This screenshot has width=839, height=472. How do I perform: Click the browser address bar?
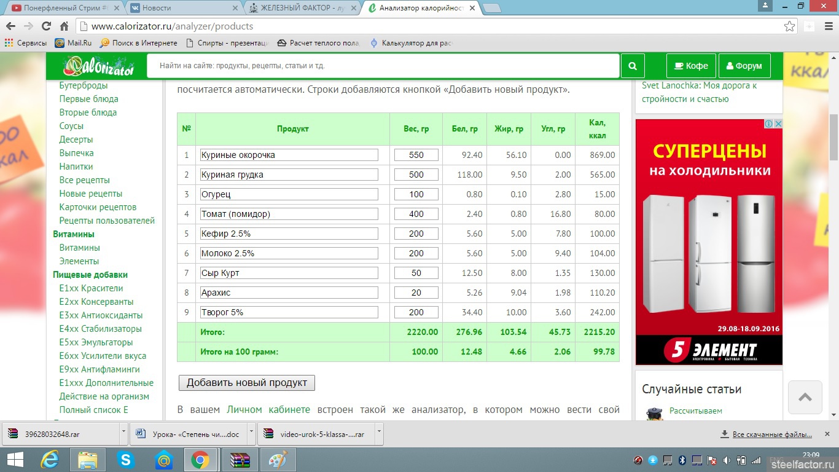[x=430, y=26]
